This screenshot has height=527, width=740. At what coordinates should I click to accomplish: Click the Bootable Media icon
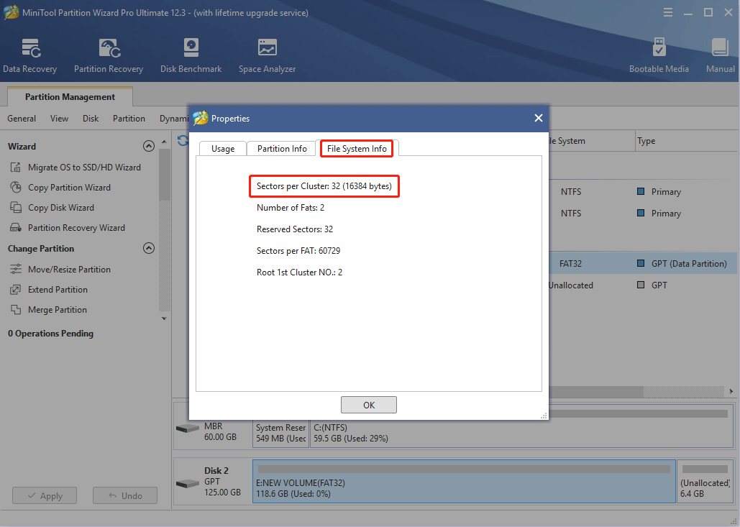pyautogui.click(x=659, y=55)
